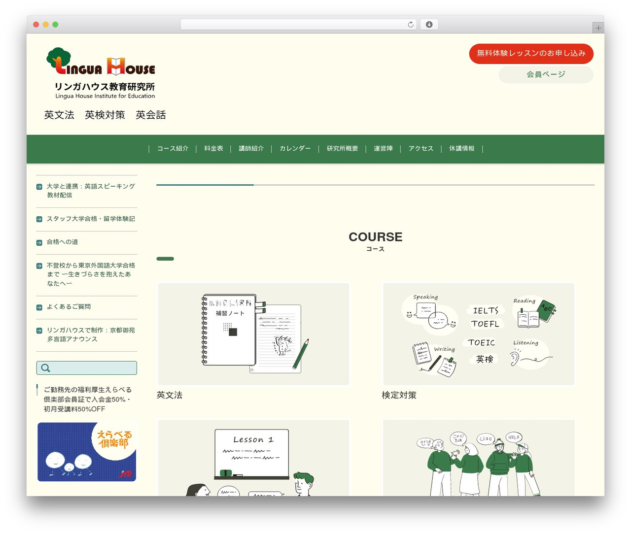Click the browser download icon

coord(429,25)
